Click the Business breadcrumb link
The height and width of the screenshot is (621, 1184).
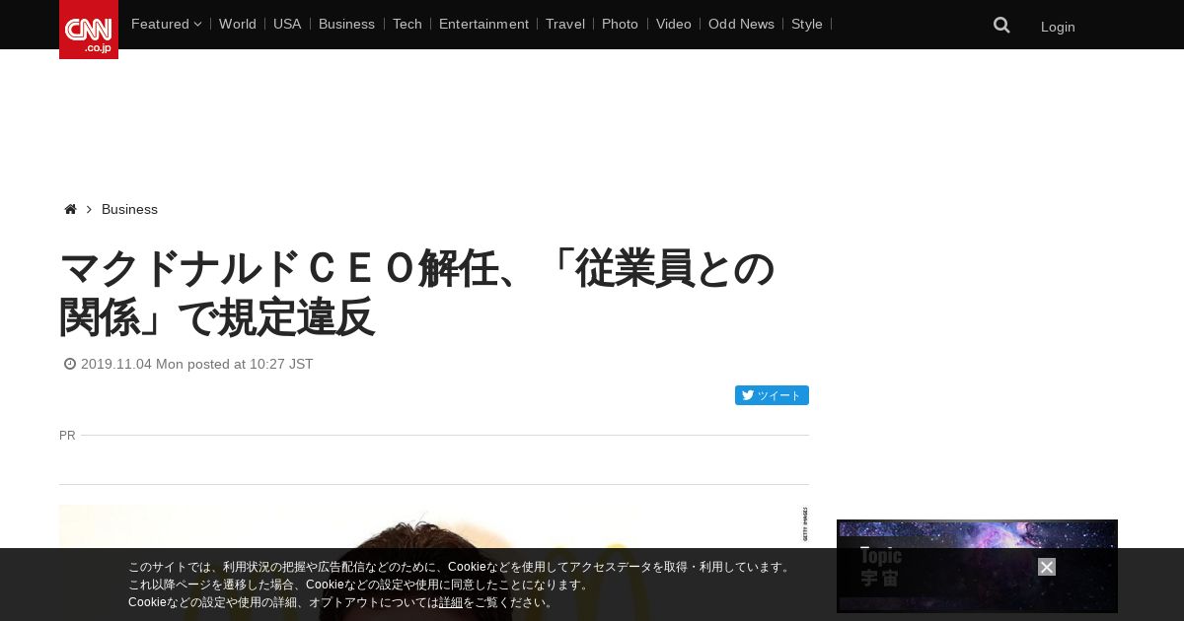[x=129, y=209]
